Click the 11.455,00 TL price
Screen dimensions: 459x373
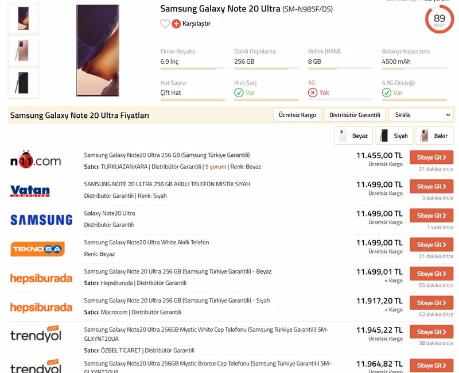pos(379,155)
